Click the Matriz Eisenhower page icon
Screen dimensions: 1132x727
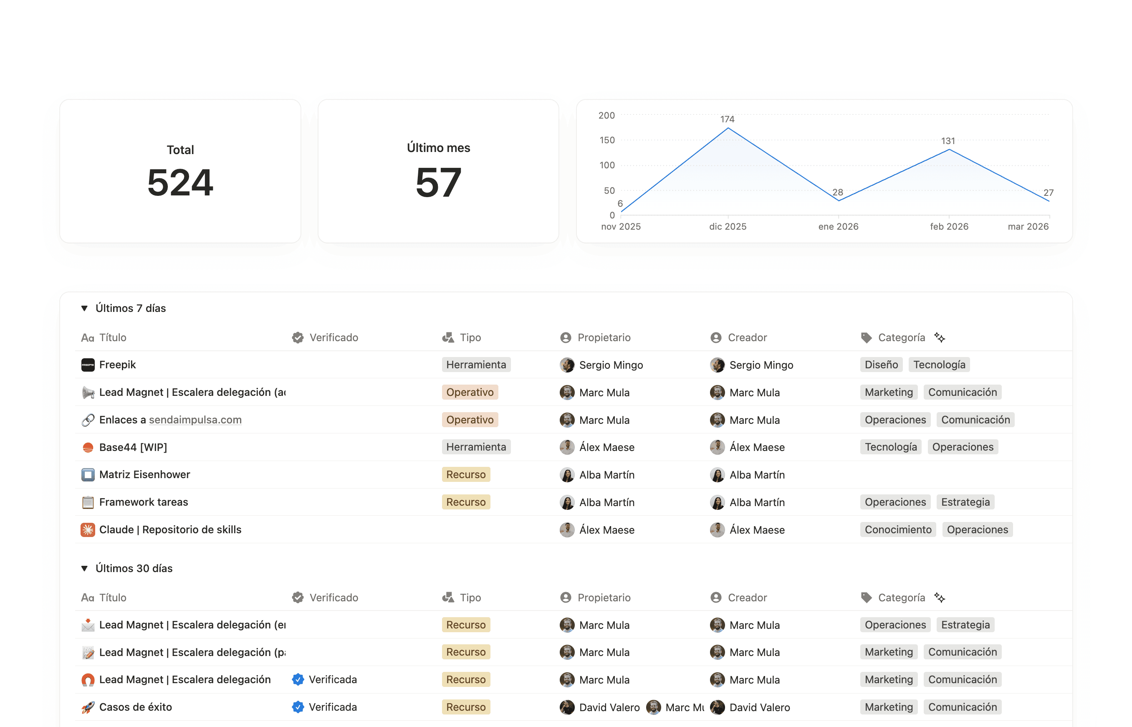click(88, 475)
